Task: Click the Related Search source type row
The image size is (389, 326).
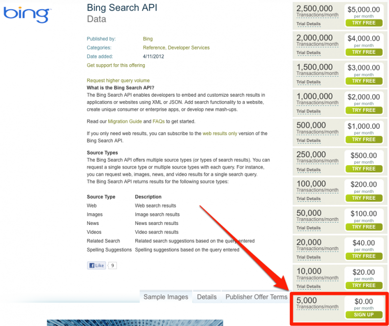Action: [171, 241]
